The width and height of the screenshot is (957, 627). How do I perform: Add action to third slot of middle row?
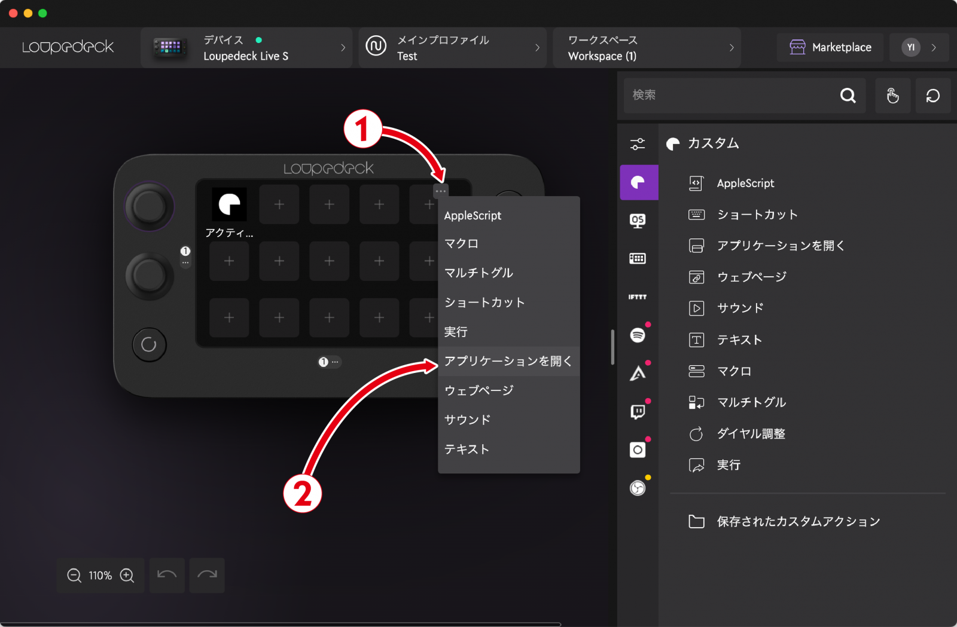coord(329,261)
